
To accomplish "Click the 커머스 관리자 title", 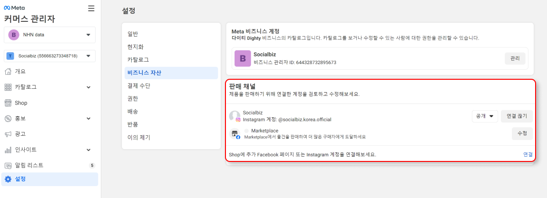I will [29, 19].
